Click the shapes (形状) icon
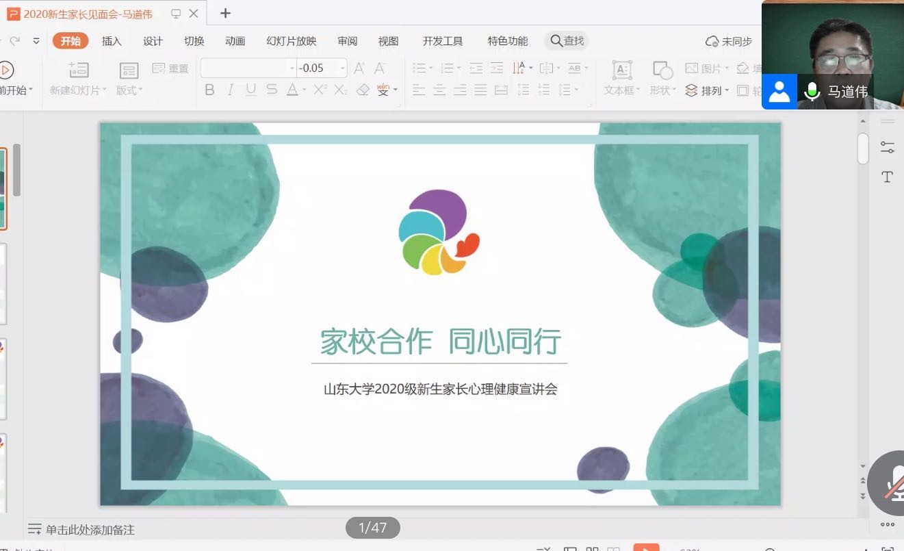 pos(662,70)
